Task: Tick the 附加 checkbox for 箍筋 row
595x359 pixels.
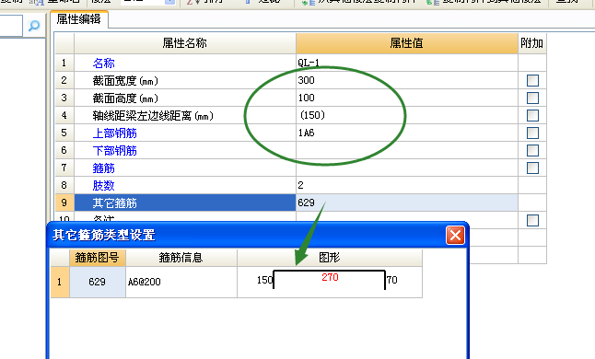Action: [532, 168]
